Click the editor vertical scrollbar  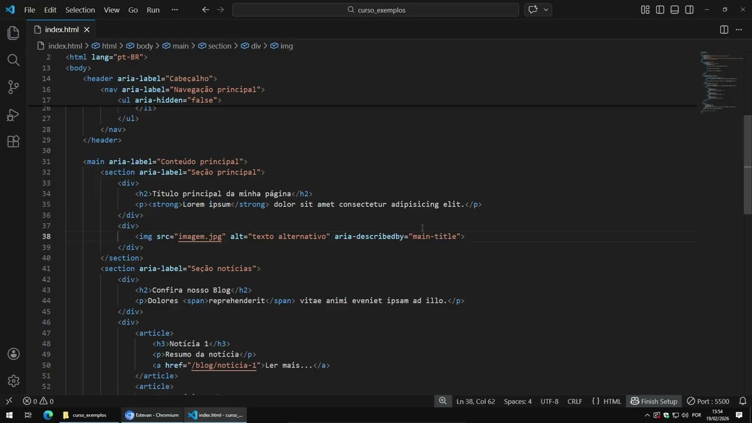(x=747, y=164)
